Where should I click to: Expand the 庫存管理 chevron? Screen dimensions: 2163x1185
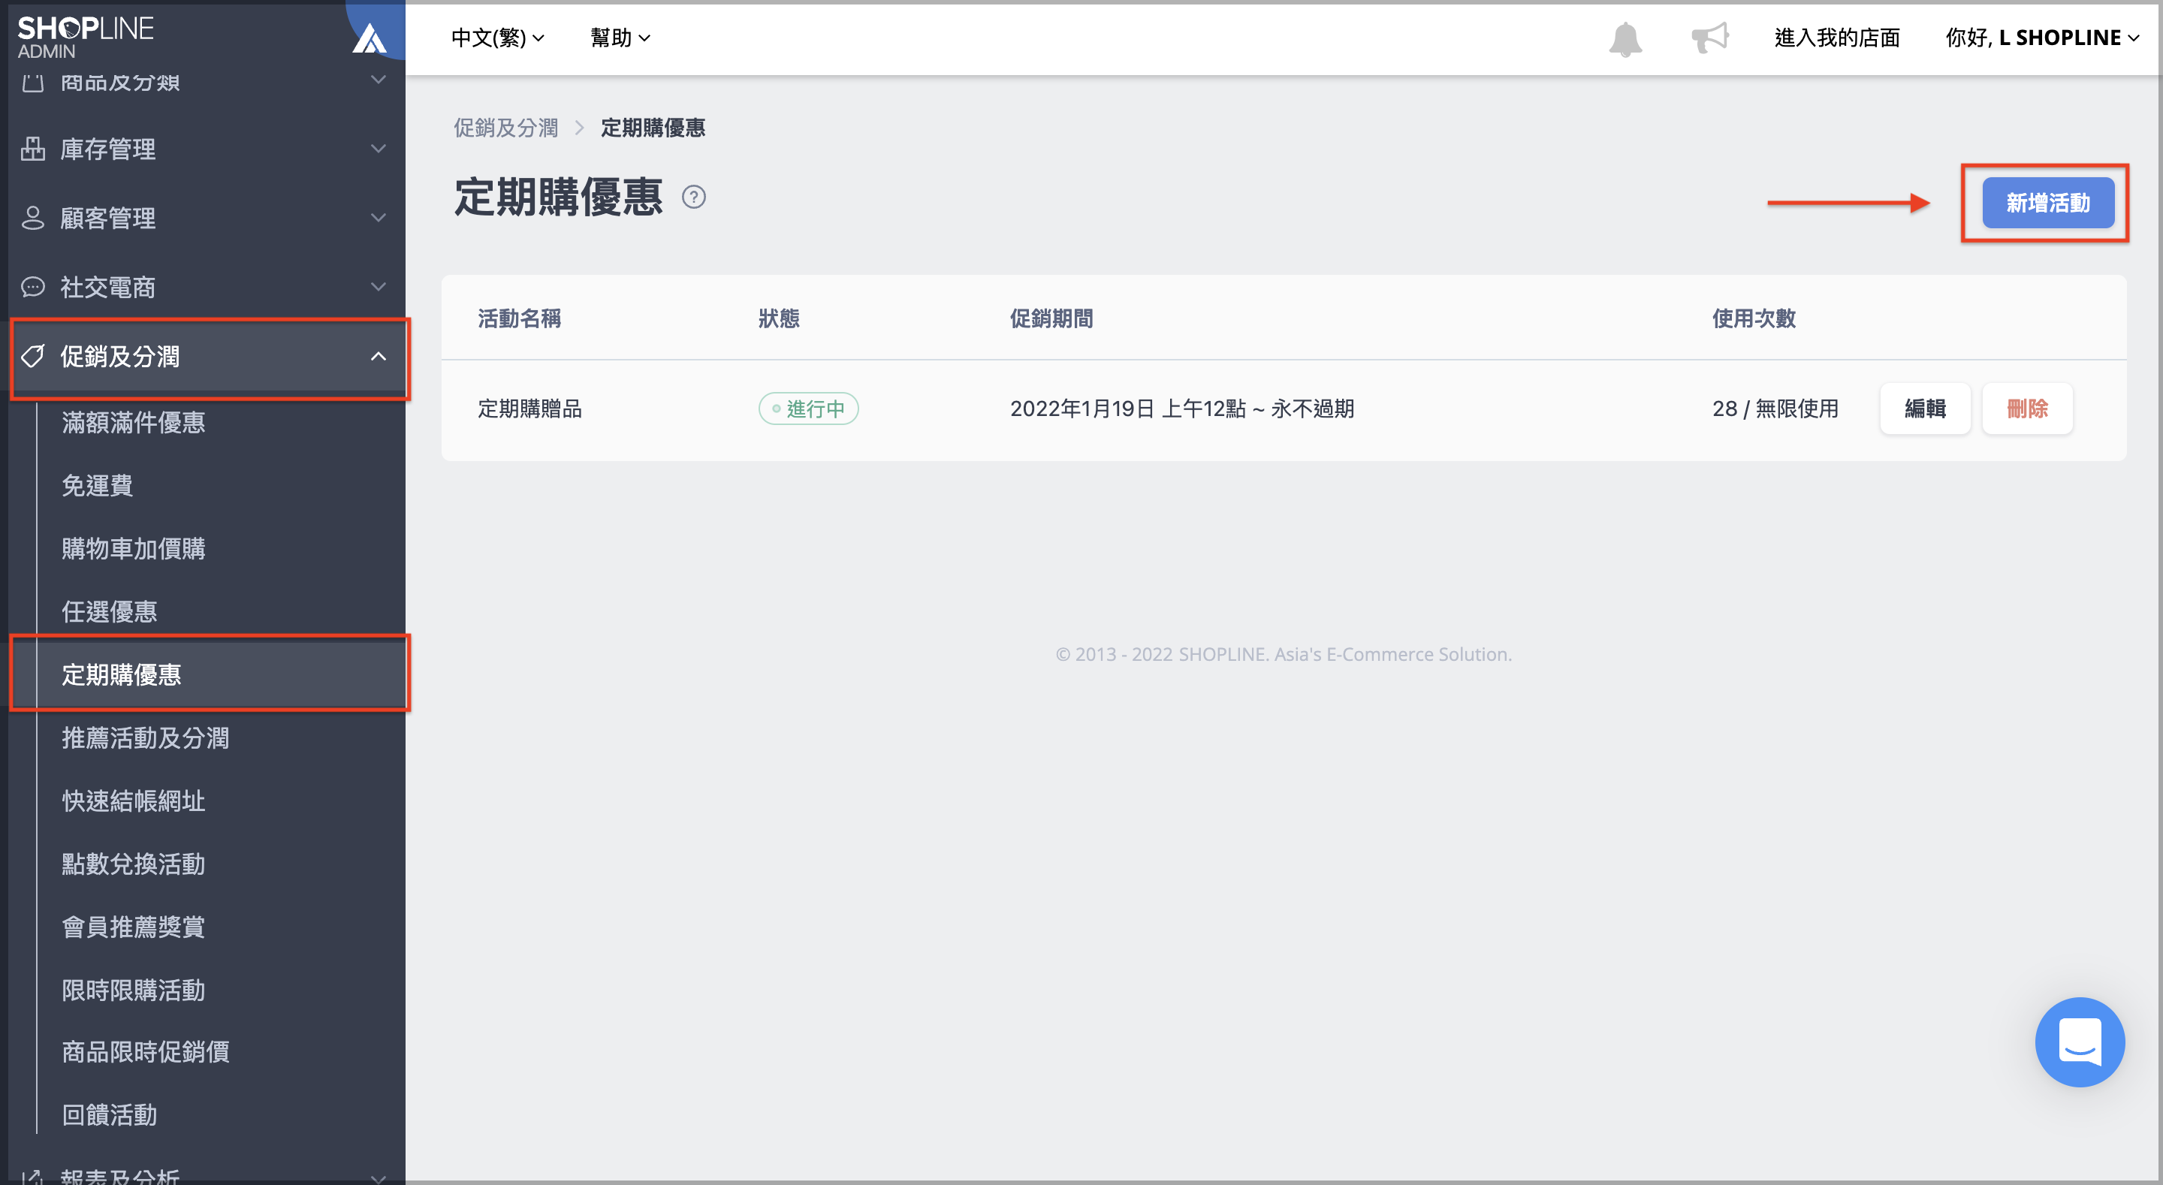(x=379, y=149)
